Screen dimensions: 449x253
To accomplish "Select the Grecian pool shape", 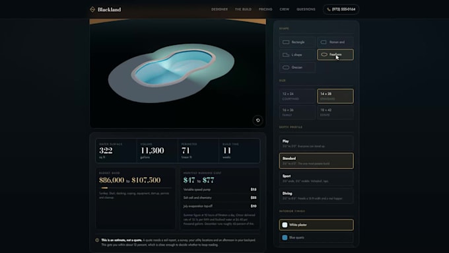I will pos(297,67).
